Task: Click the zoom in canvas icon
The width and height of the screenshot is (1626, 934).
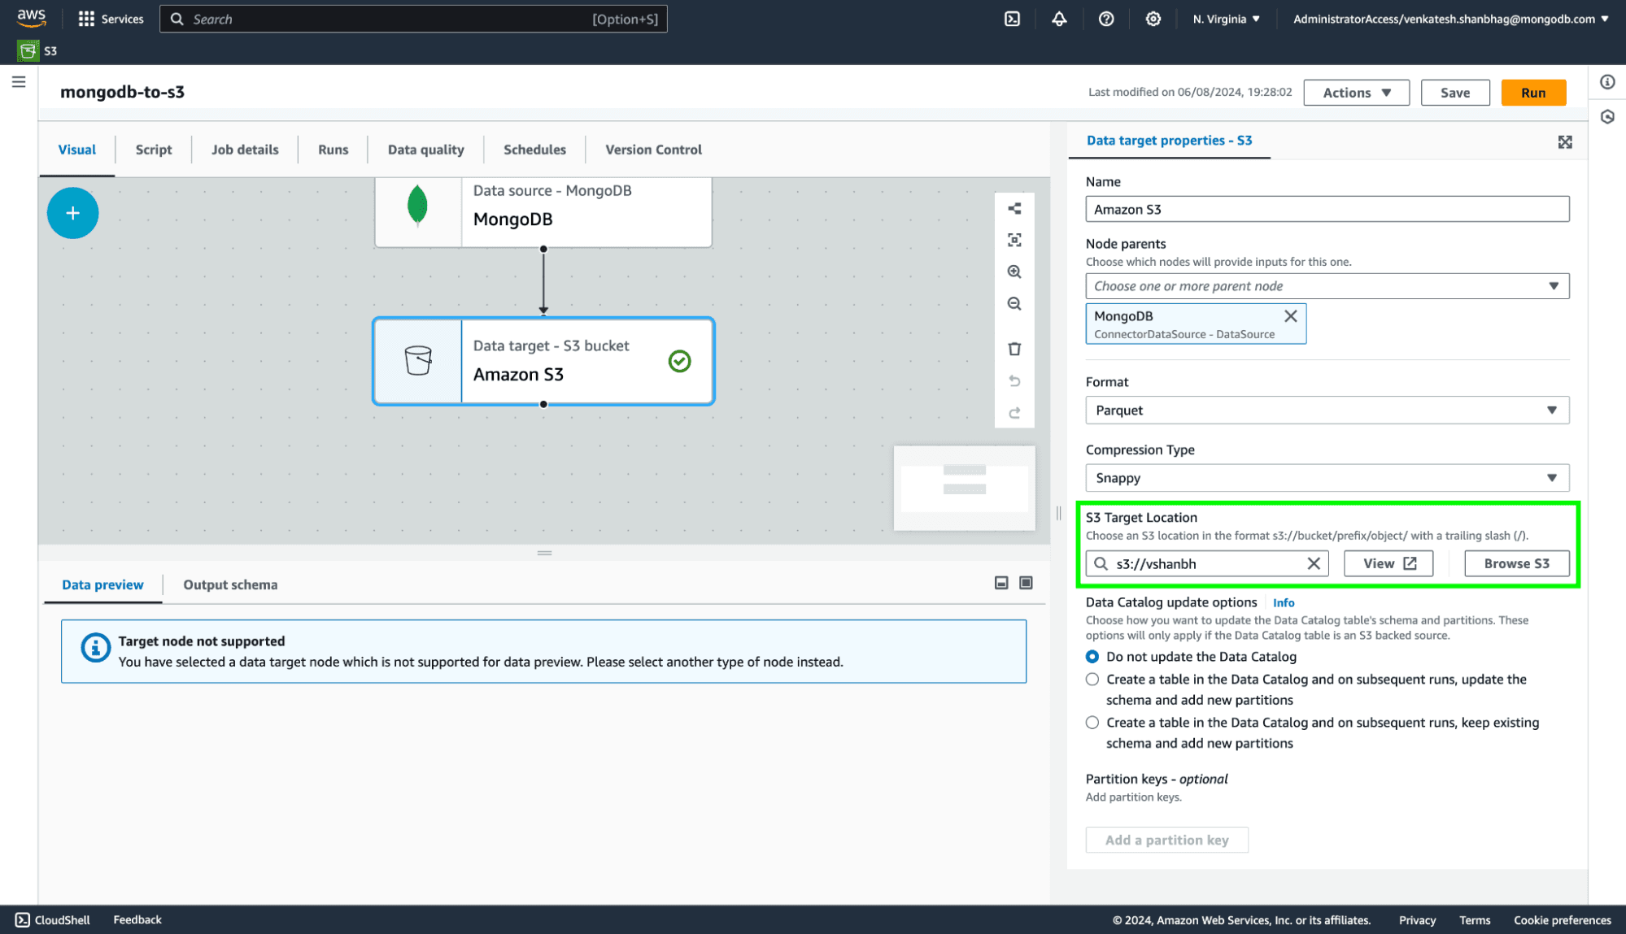Action: click(1014, 272)
